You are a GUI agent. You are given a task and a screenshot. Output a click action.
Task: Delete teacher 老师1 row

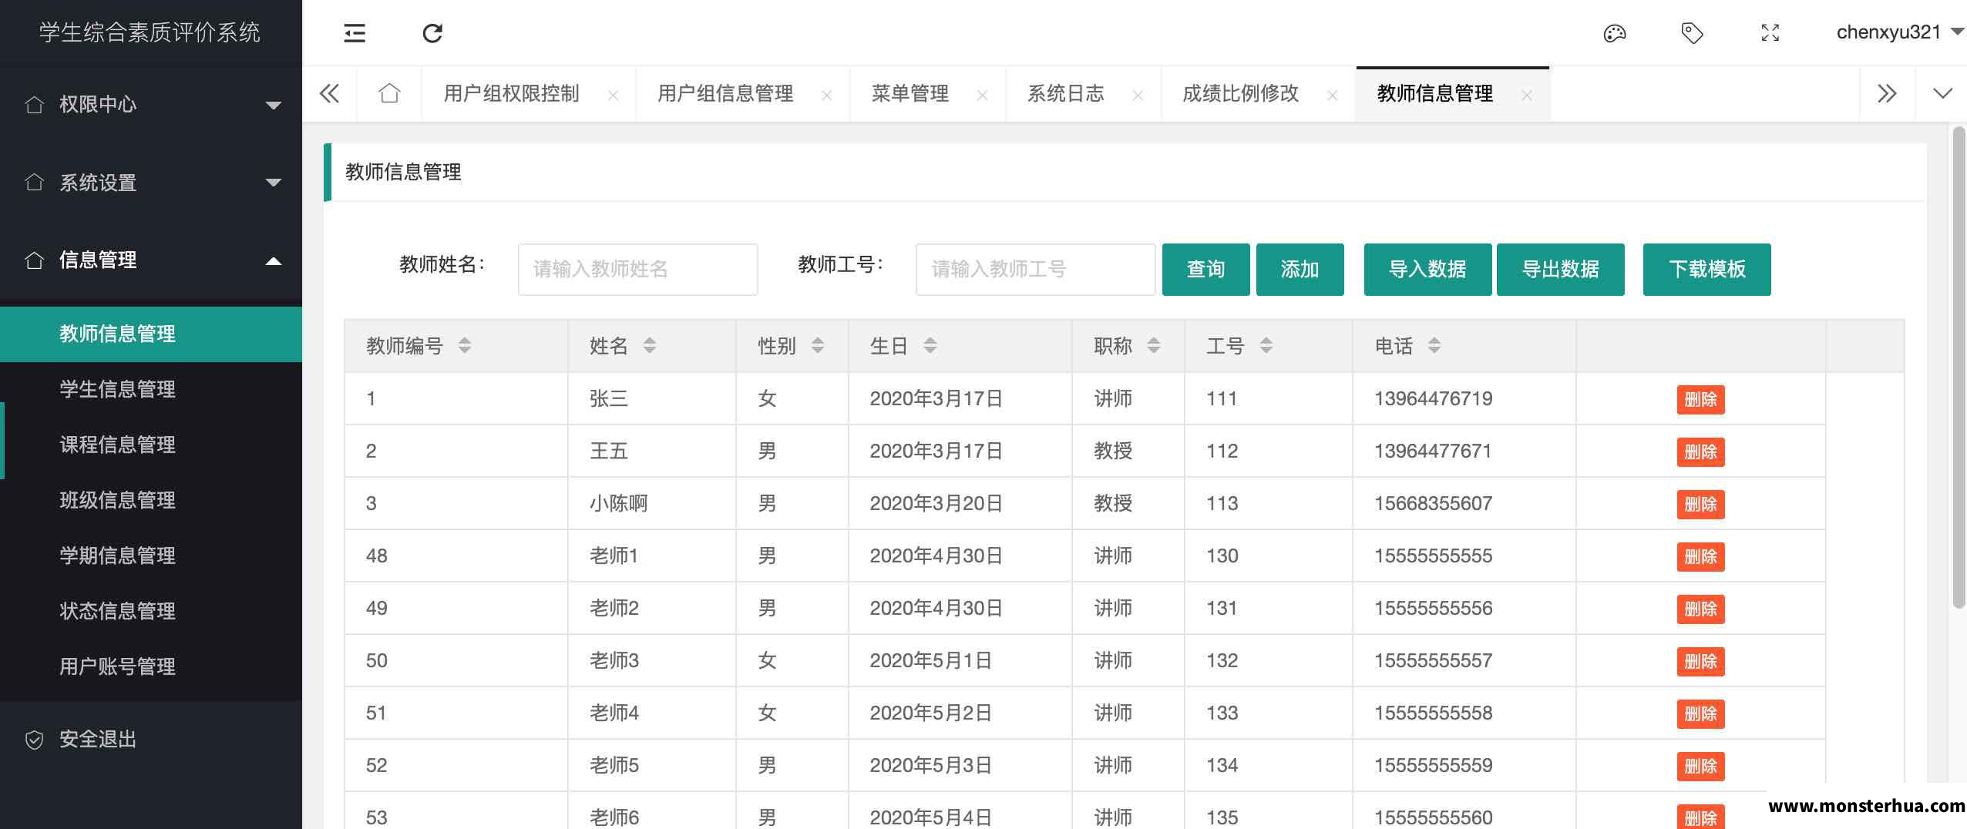coord(1700,556)
